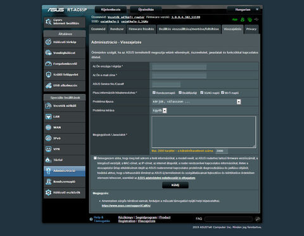
Task: Open the Szülői felügyelet parental control icon
Action: (48, 74)
